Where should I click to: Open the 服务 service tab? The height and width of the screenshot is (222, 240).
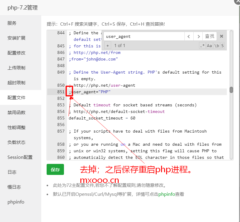tap(12, 23)
